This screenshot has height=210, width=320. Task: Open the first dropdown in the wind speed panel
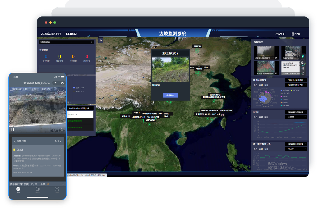pos(296,80)
